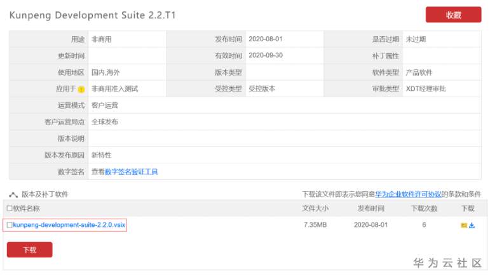Viewport: 490px width, 279px height.
Task: Click the 华为云社区 watermark text
Action: click(447, 262)
